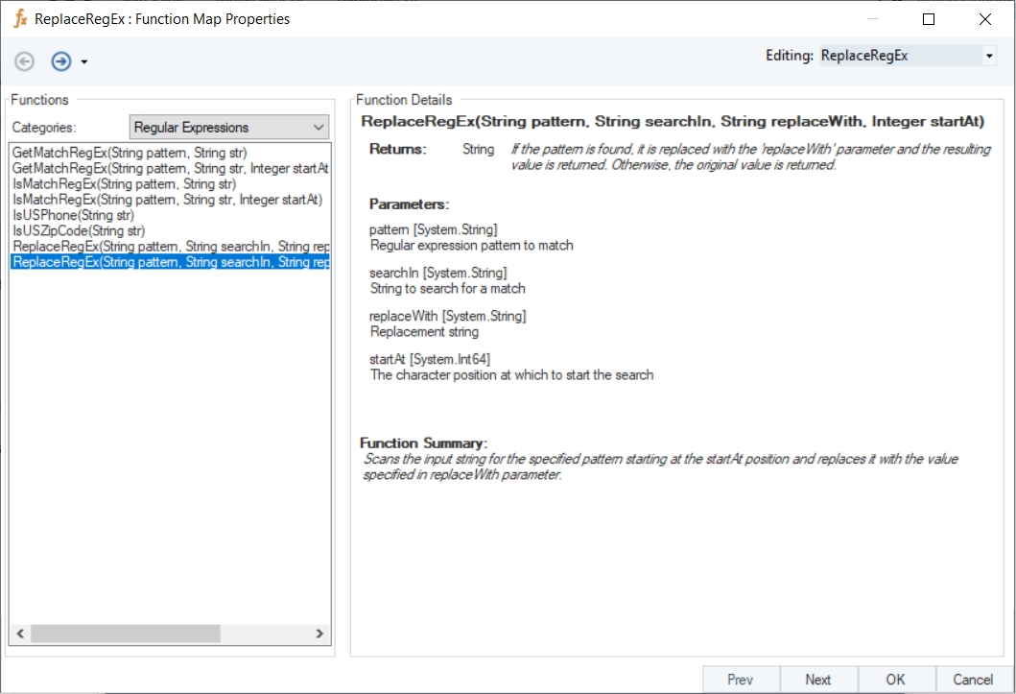1016x694 pixels.
Task: Select GetMatchRegEx(String pattern, String str) function
Action: coord(130,153)
